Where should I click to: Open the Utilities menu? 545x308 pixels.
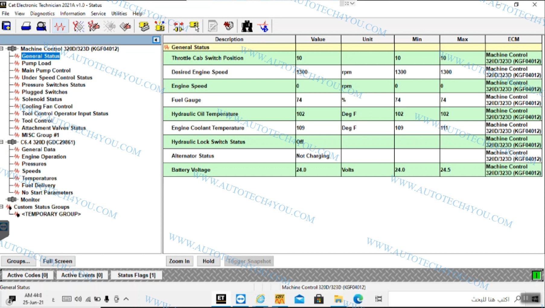click(119, 14)
